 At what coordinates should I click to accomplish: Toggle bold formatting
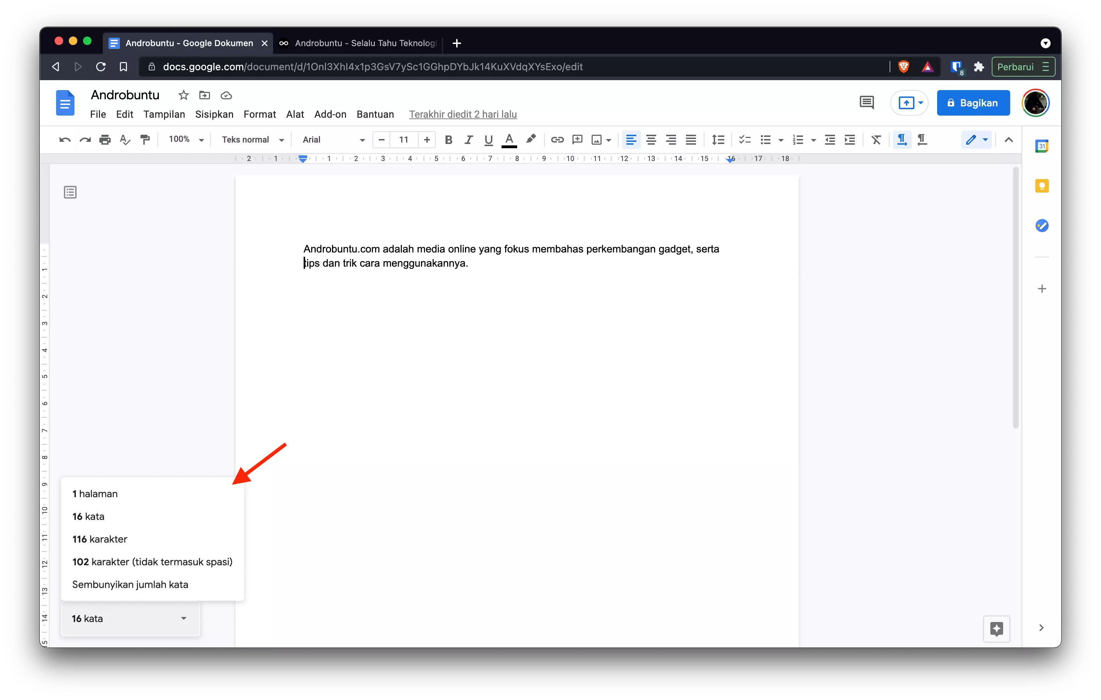click(x=449, y=139)
